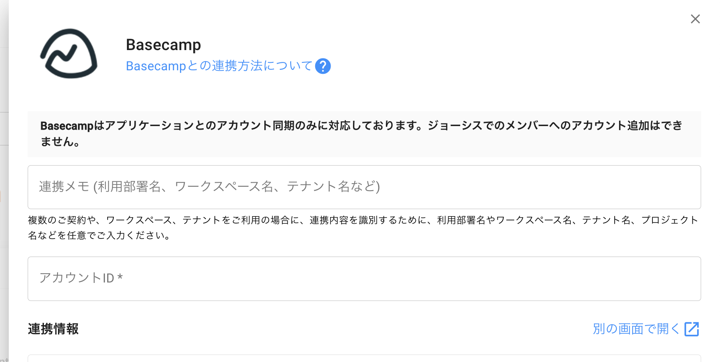The image size is (720, 362).
Task: Focus the 連携メモ input field
Action: pyautogui.click(x=364, y=187)
